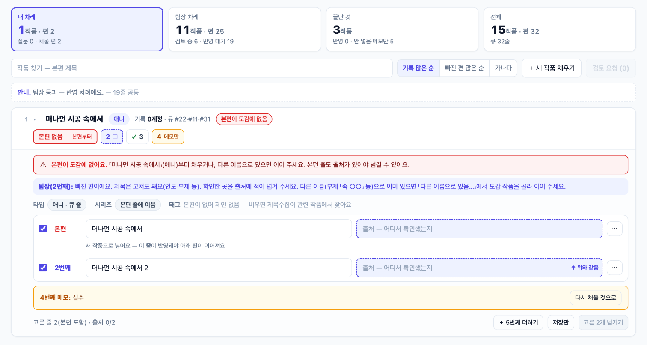Click the title 머나먼 시공 속에서 in the header

pos(74,119)
